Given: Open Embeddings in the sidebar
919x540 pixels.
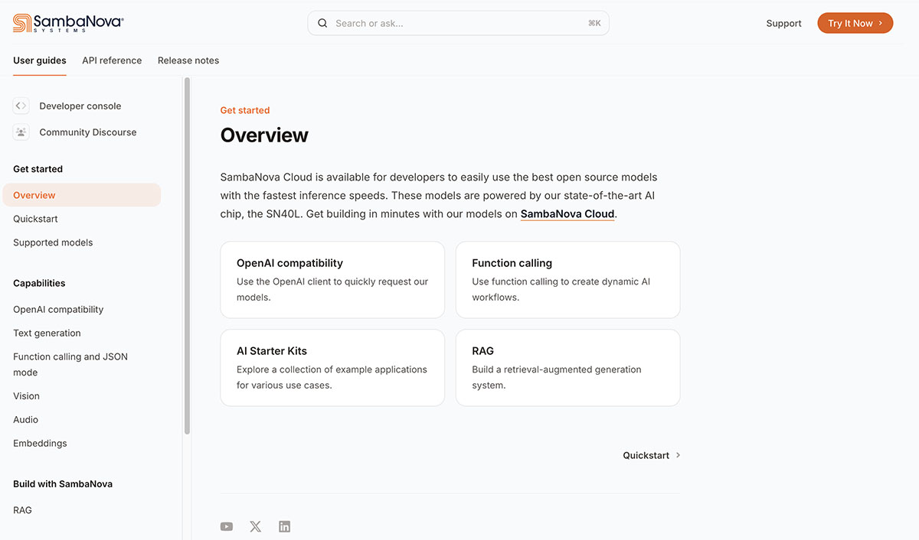Looking at the screenshot, I should click(x=40, y=443).
